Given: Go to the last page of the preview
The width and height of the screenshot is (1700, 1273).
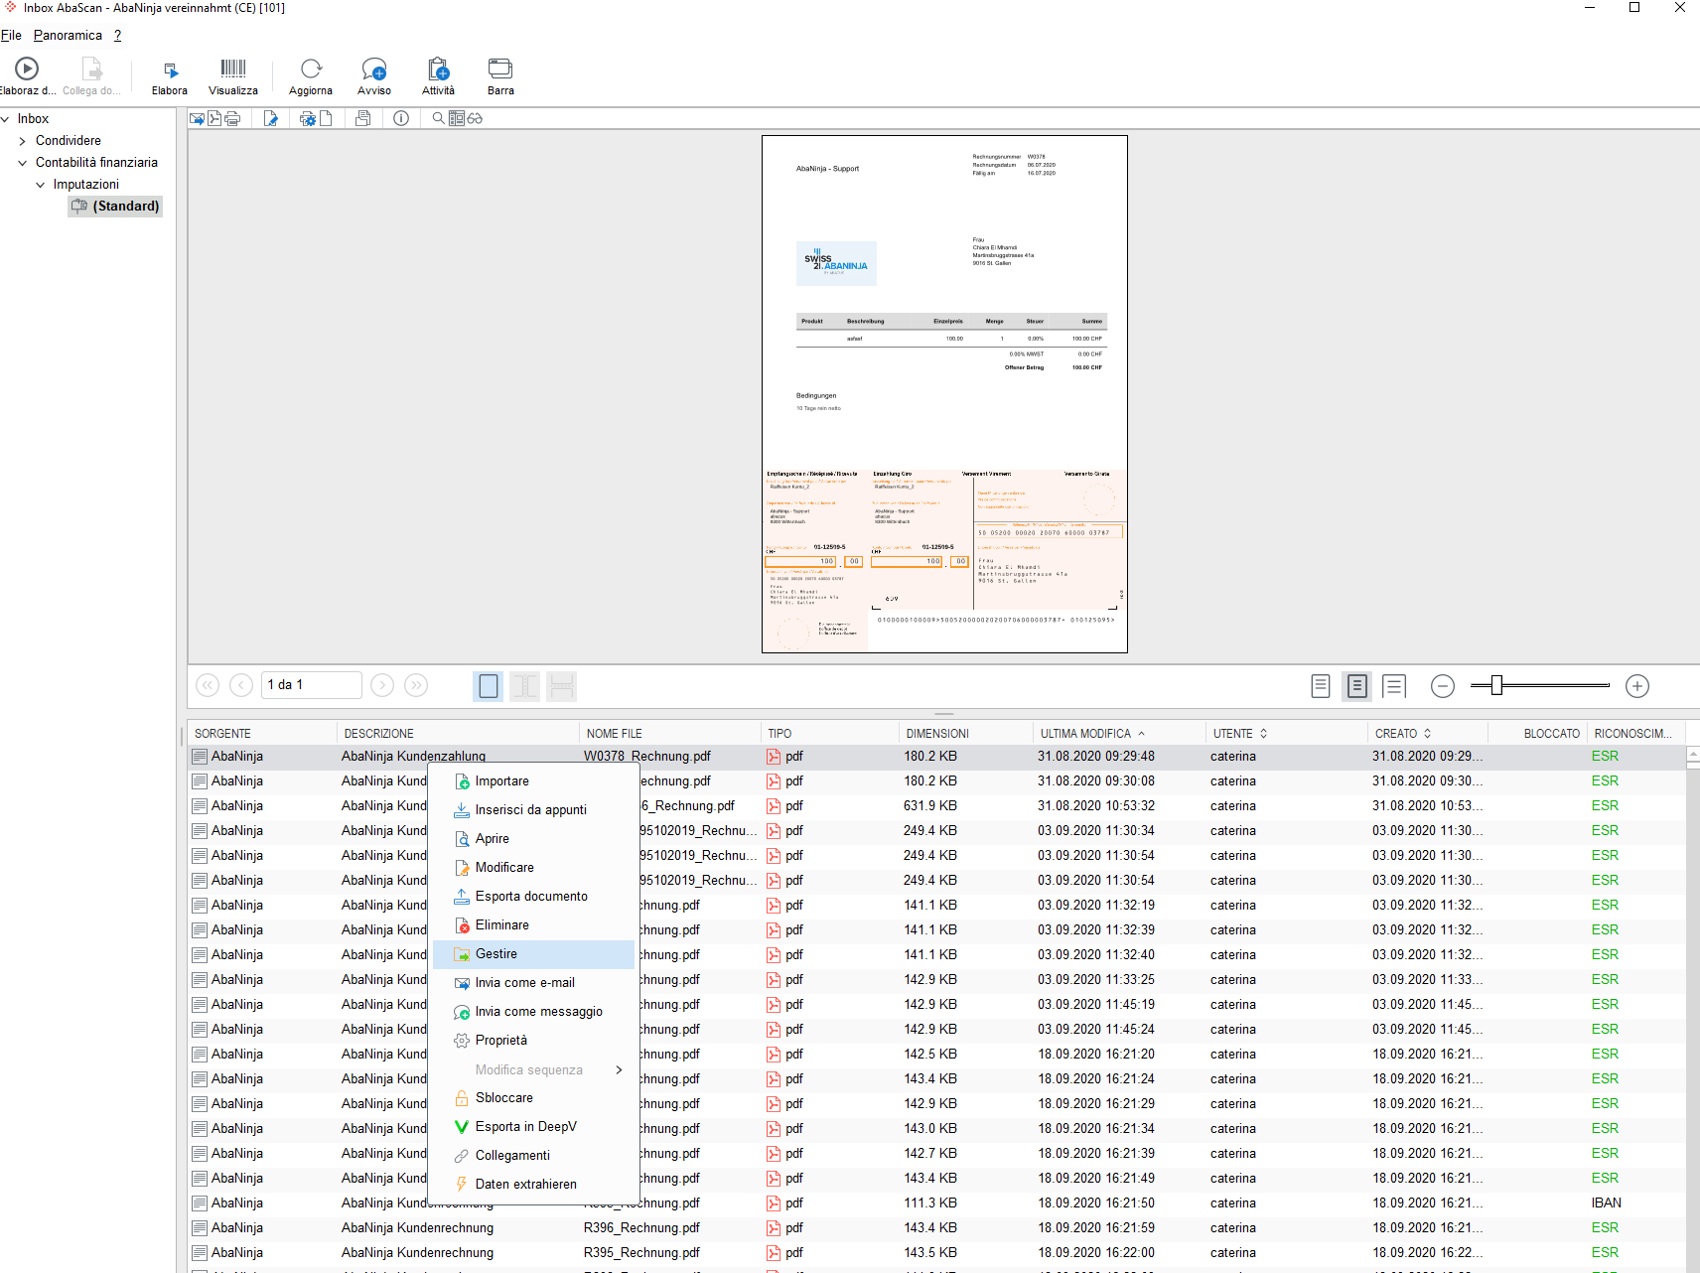Looking at the screenshot, I should pyautogui.click(x=416, y=685).
